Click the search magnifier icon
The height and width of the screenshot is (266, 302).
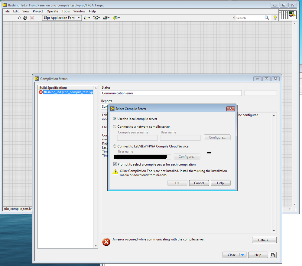click(x=267, y=18)
